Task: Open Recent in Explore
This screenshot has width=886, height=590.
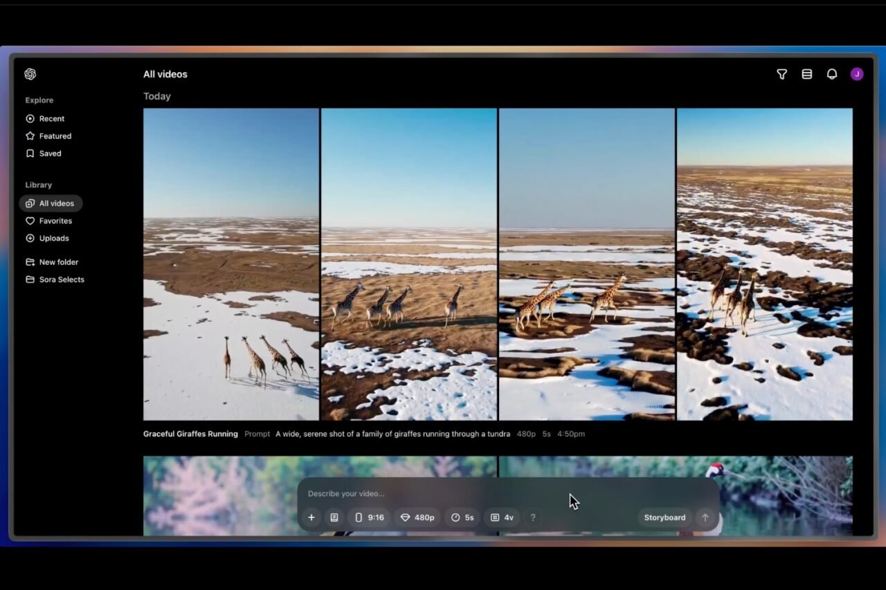Action: click(x=45, y=119)
